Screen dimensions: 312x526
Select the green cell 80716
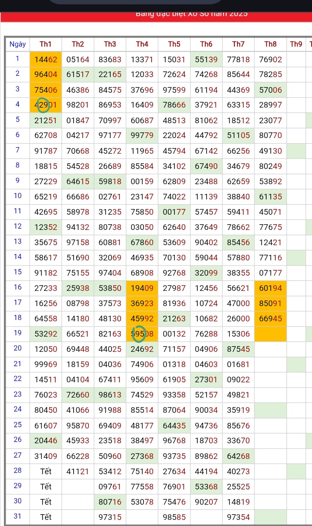click(x=110, y=501)
